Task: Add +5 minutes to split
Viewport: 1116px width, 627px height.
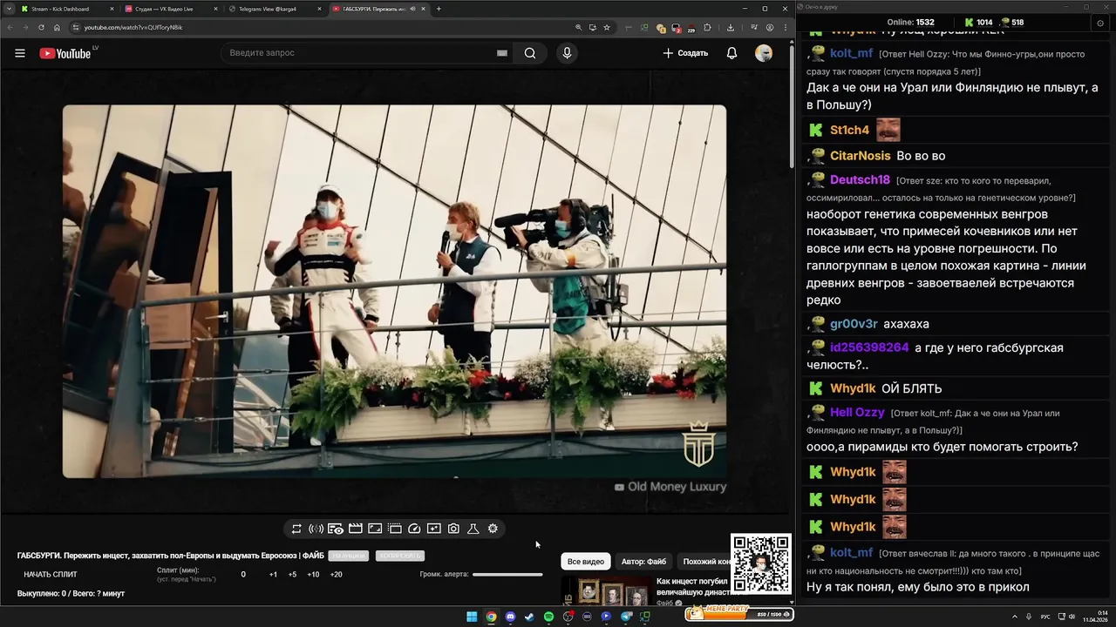Action: (x=292, y=575)
